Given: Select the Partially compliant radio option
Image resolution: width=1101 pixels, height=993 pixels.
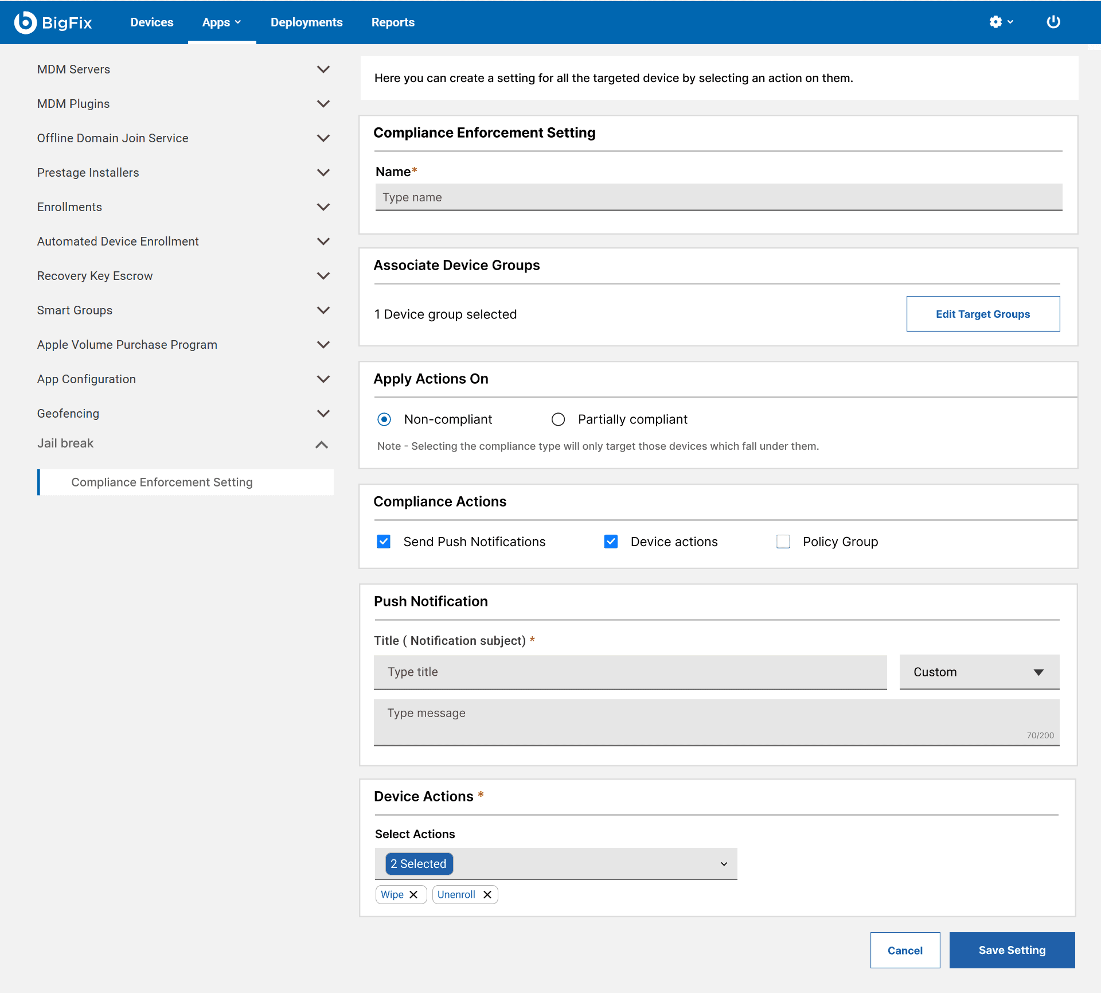Looking at the screenshot, I should 558,419.
